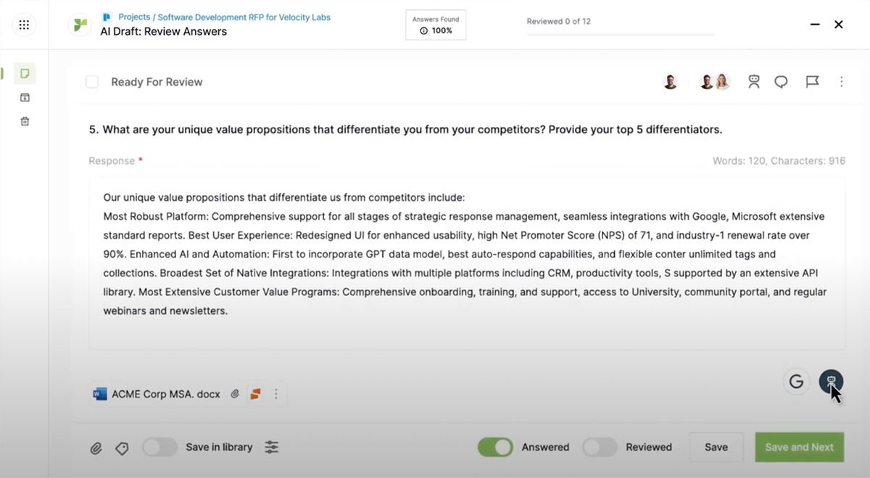The image size is (870, 478).
Task: Open answer settings with the filter sliders icon
Action: 271,448
